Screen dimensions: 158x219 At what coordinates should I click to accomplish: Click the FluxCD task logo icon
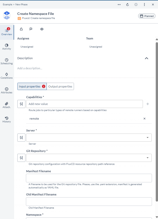point(7,15)
